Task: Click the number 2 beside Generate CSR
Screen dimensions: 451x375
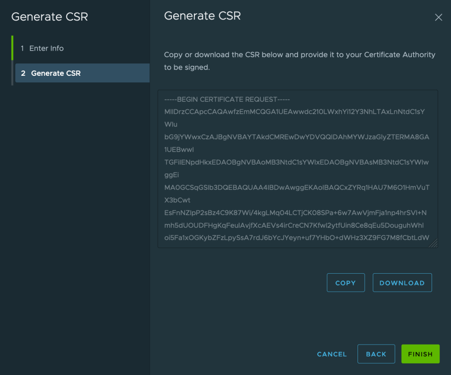Action: click(x=23, y=73)
